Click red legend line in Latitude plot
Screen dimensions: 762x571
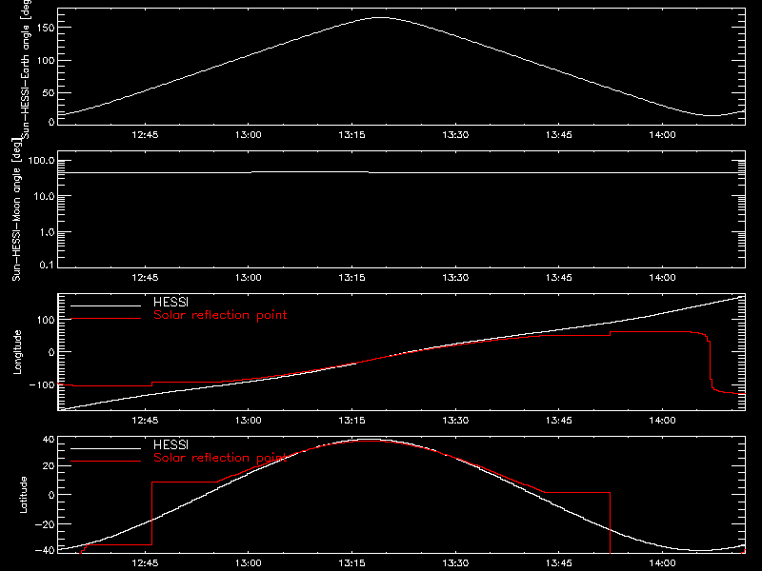pyautogui.click(x=106, y=462)
